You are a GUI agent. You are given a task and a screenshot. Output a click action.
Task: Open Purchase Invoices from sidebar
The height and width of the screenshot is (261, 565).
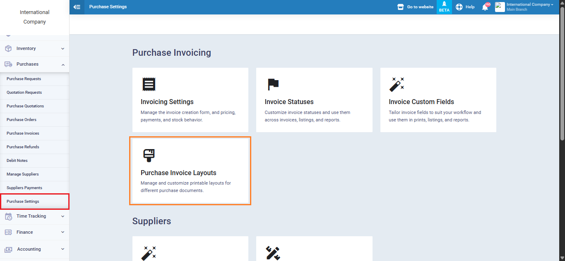click(x=23, y=133)
